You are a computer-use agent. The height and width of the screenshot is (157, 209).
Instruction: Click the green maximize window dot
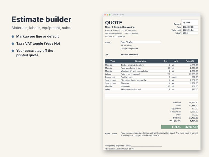click(x=110, y=15)
